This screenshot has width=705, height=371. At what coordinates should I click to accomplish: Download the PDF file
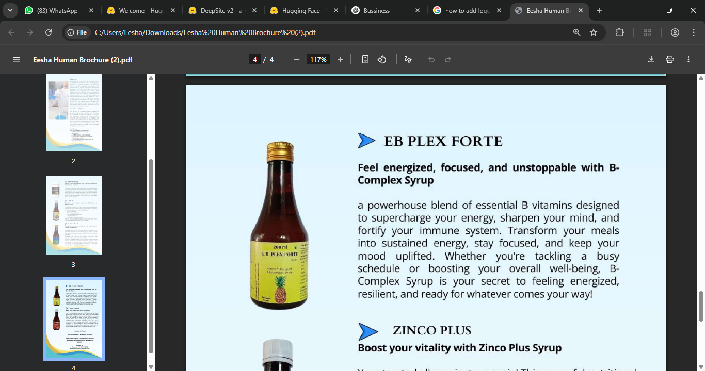tap(651, 59)
